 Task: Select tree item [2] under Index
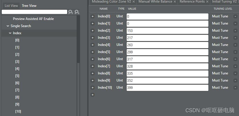pyautogui.click(x=17, y=54)
